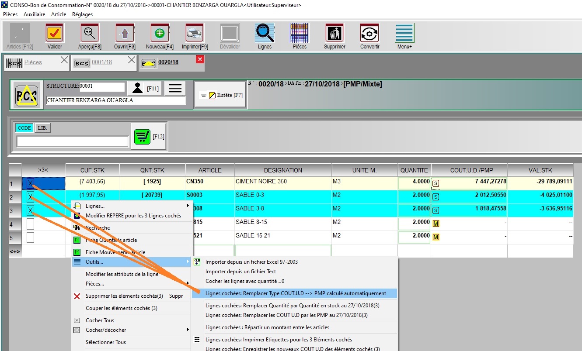Choose Remplacer Quantité par Quantité en stock
The width and height of the screenshot is (582, 351).
293,306
